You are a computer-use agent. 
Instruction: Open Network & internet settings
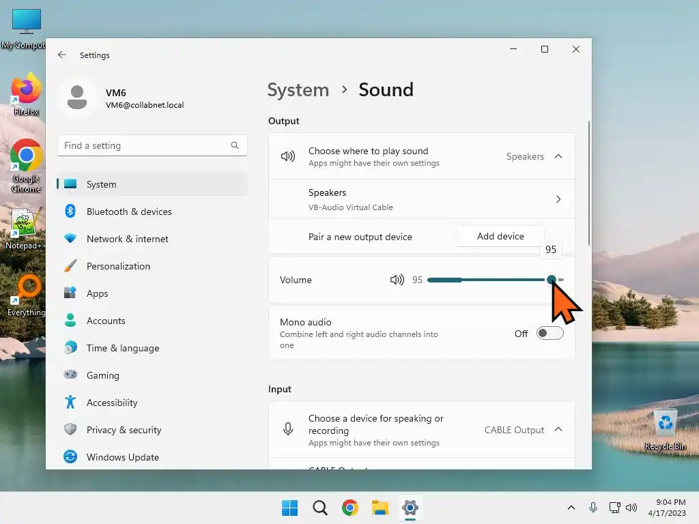152,239
